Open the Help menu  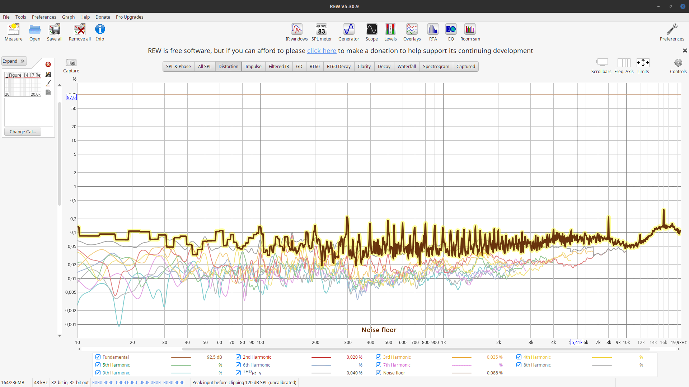point(85,17)
